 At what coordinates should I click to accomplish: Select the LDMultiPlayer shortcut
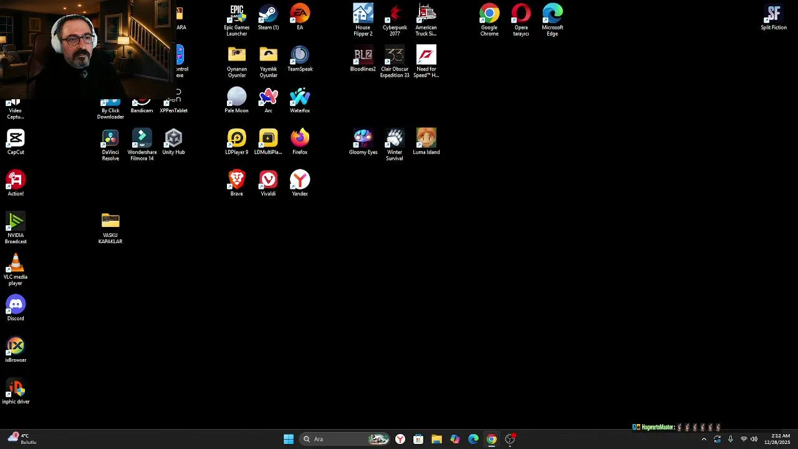(x=268, y=142)
